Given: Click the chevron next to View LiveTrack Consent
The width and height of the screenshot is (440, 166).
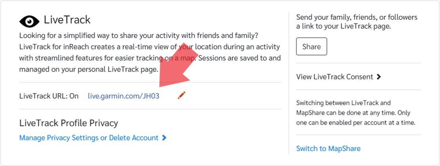Looking at the screenshot, I should pos(379,77).
